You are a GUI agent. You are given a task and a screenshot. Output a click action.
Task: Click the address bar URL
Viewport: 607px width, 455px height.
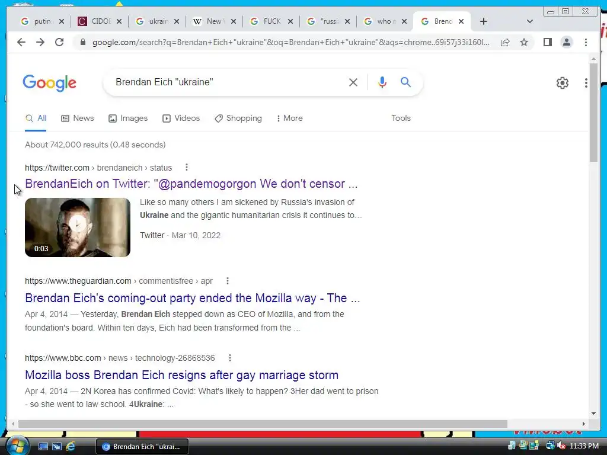290,42
